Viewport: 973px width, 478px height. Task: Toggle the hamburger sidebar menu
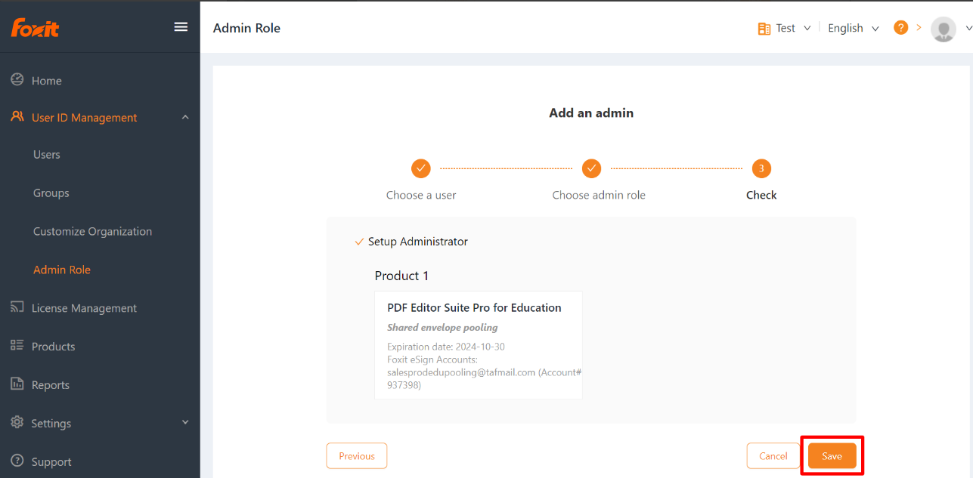click(181, 27)
